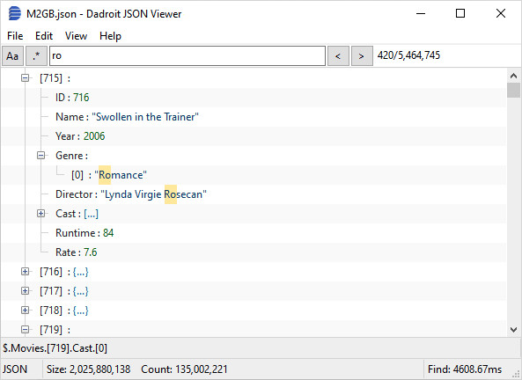This screenshot has width=522, height=380.
Task: Open the Help menu
Action: 110,36
